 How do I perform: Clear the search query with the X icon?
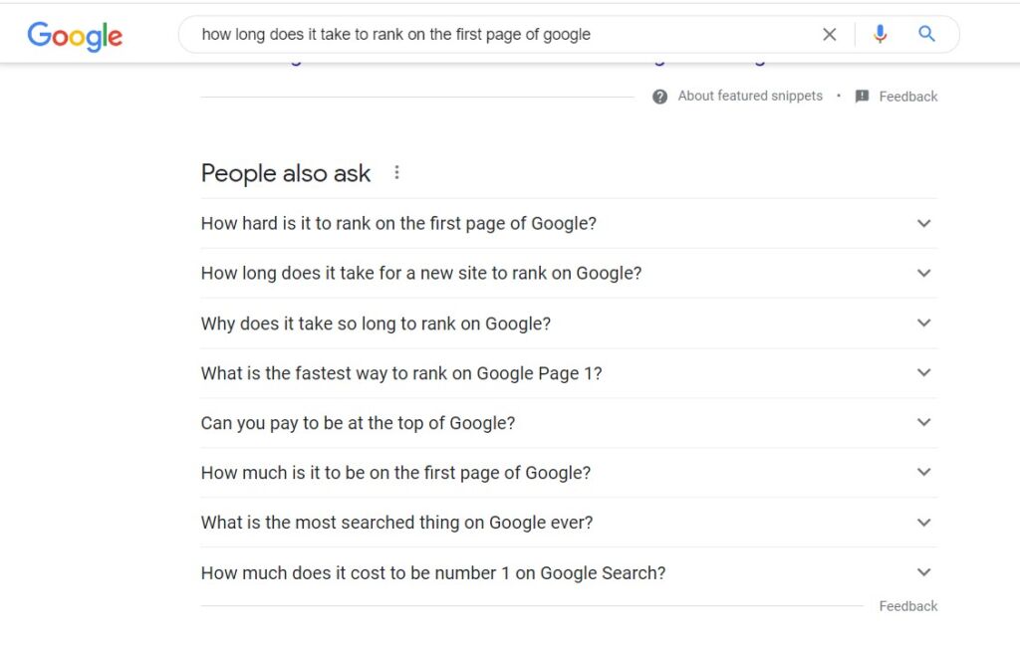pyautogui.click(x=830, y=33)
